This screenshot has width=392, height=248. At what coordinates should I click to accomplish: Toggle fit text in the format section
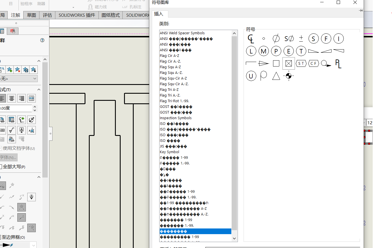(x=32, y=98)
